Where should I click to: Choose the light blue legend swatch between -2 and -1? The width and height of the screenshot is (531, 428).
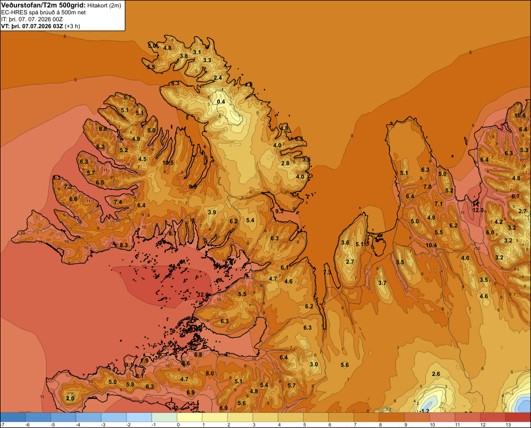(139, 417)
